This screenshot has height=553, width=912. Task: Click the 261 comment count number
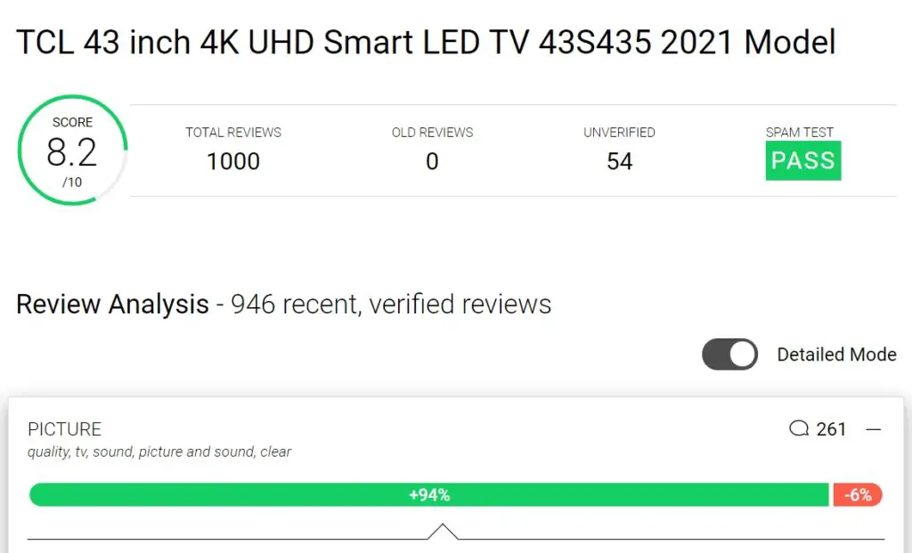(x=831, y=429)
